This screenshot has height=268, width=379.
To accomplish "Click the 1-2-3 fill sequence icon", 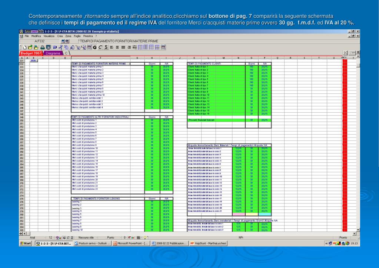I will [78, 47].
